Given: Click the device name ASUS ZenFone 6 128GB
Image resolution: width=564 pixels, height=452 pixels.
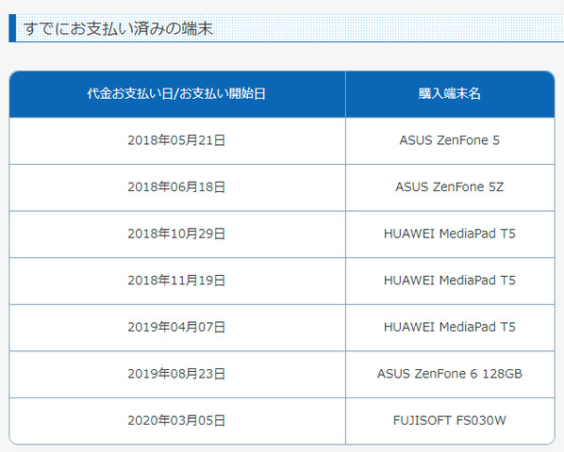Looking at the screenshot, I should [450, 374].
